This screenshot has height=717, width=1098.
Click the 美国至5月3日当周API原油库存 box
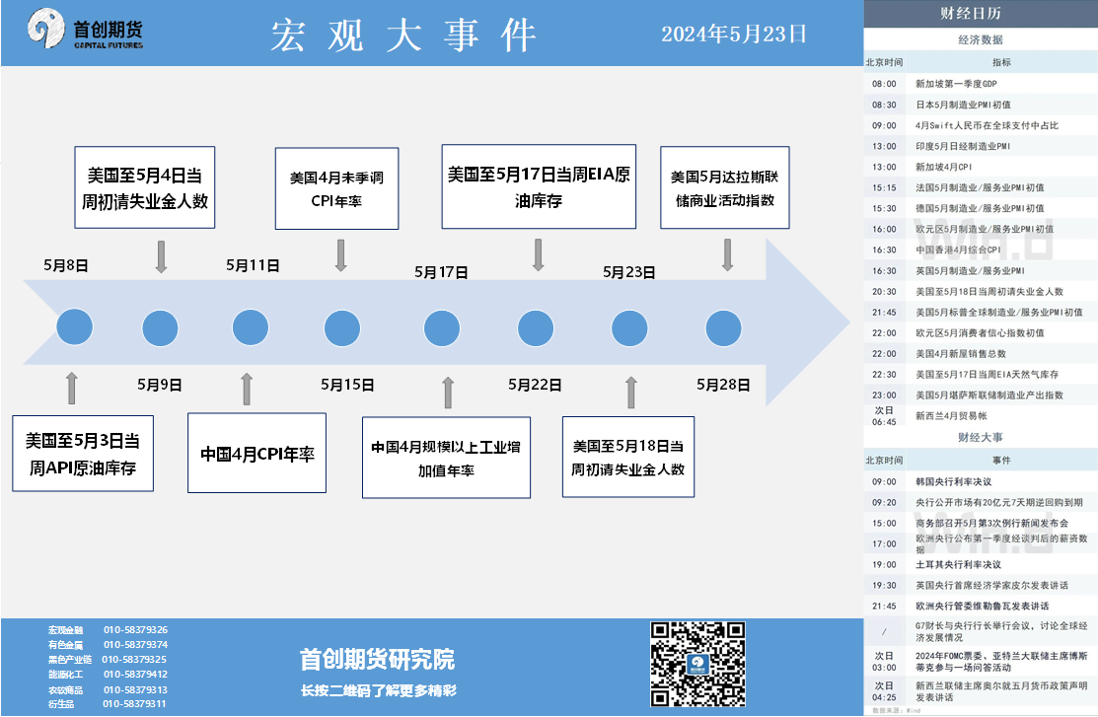(83, 453)
